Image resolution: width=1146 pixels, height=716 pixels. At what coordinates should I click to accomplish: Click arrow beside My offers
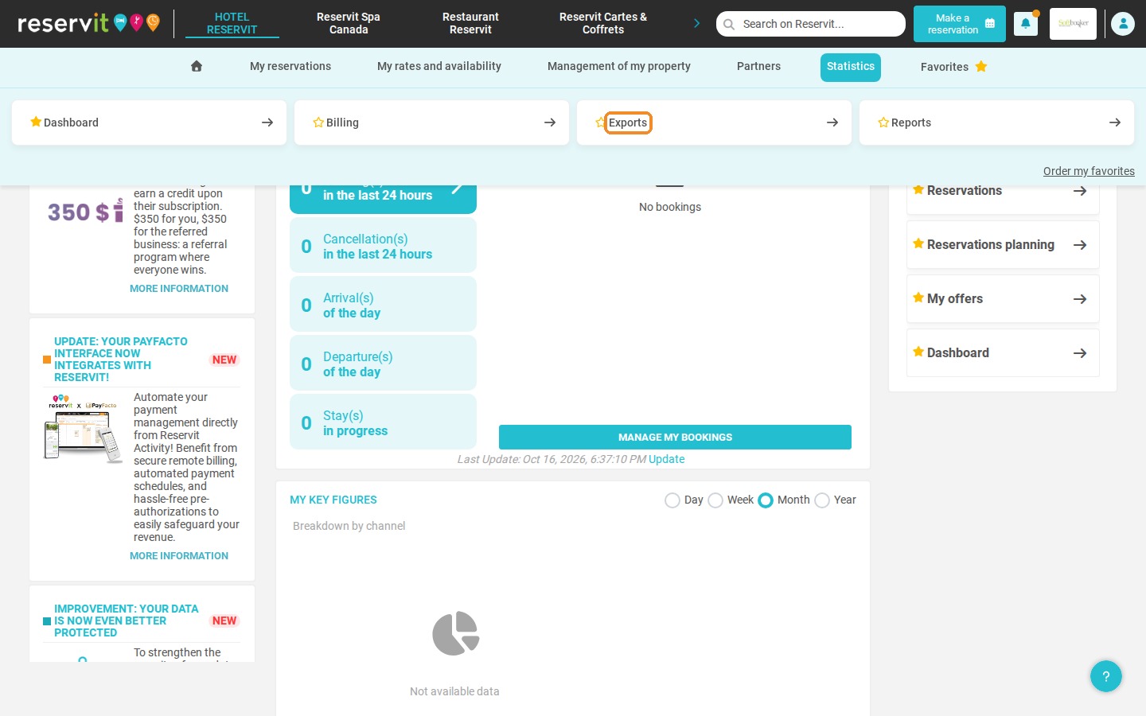1080,299
